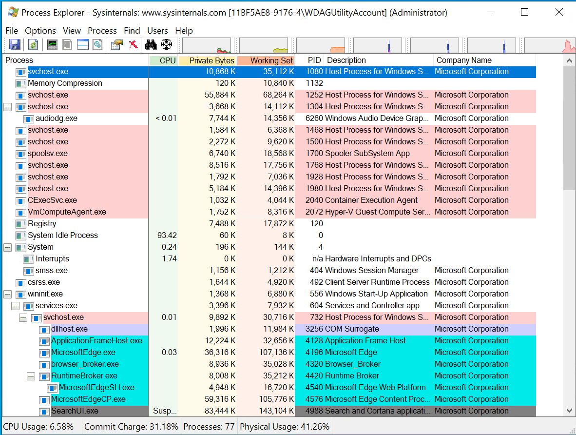Toggle the Show Lower Pane toolbar icon
This screenshot has width=576, height=435.
pyautogui.click(x=83, y=45)
